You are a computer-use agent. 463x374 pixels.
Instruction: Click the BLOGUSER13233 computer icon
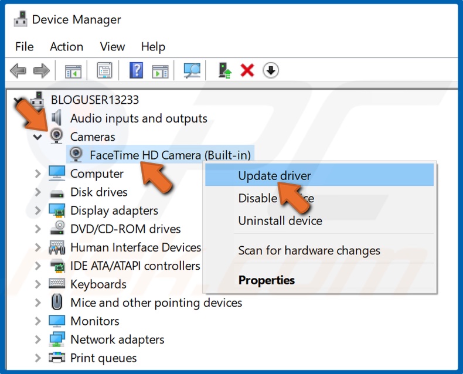click(x=38, y=100)
